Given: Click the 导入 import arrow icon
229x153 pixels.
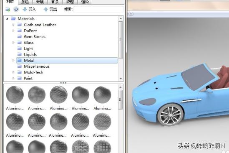Looking at the screenshot, I should pos(25,9).
